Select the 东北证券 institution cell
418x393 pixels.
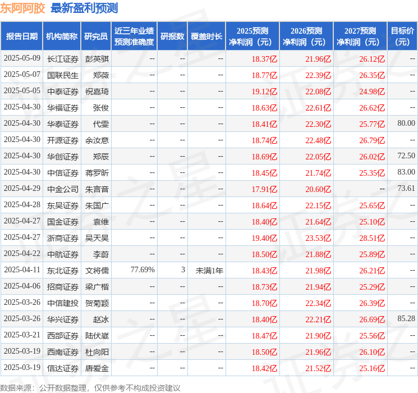[63, 271]
